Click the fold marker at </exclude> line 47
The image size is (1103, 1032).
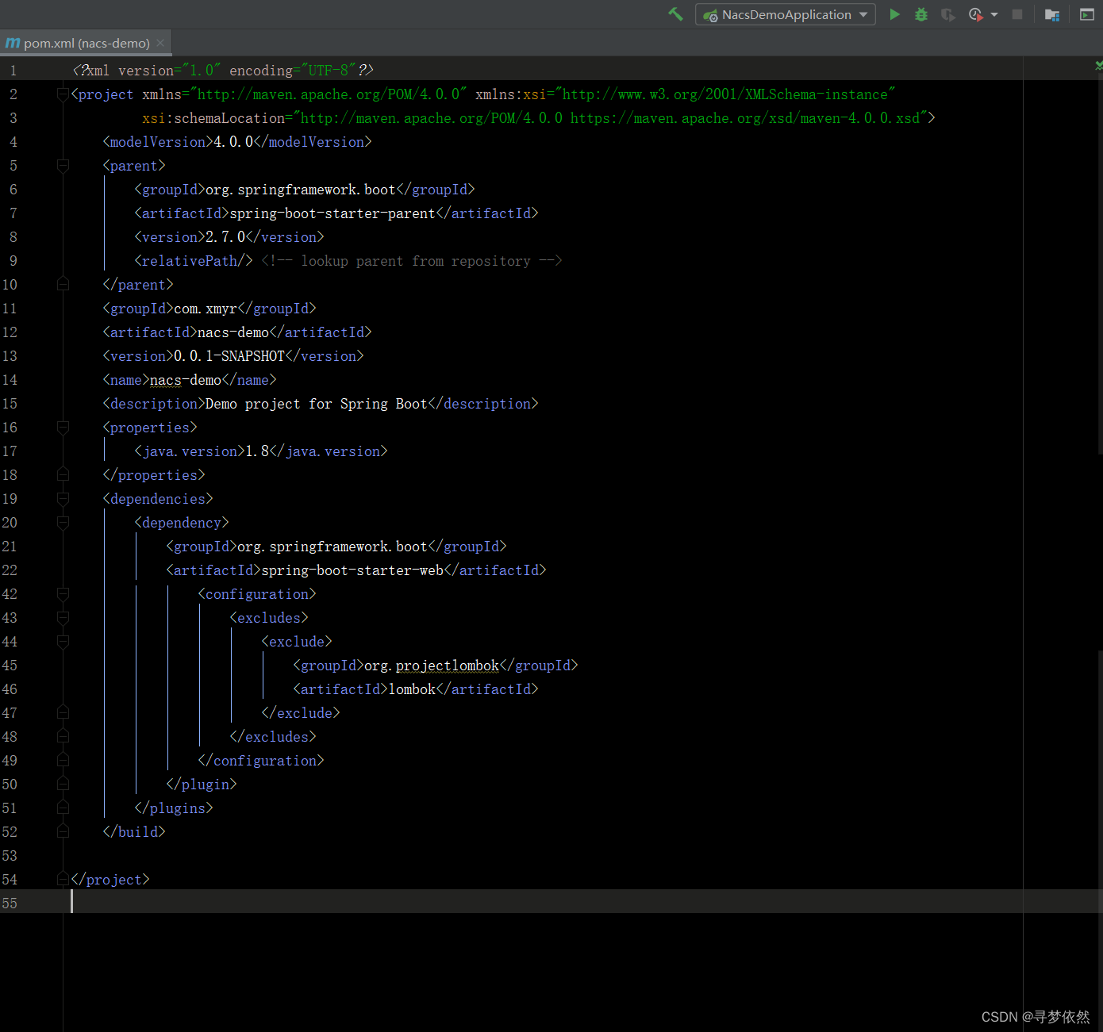click(63, 713)
